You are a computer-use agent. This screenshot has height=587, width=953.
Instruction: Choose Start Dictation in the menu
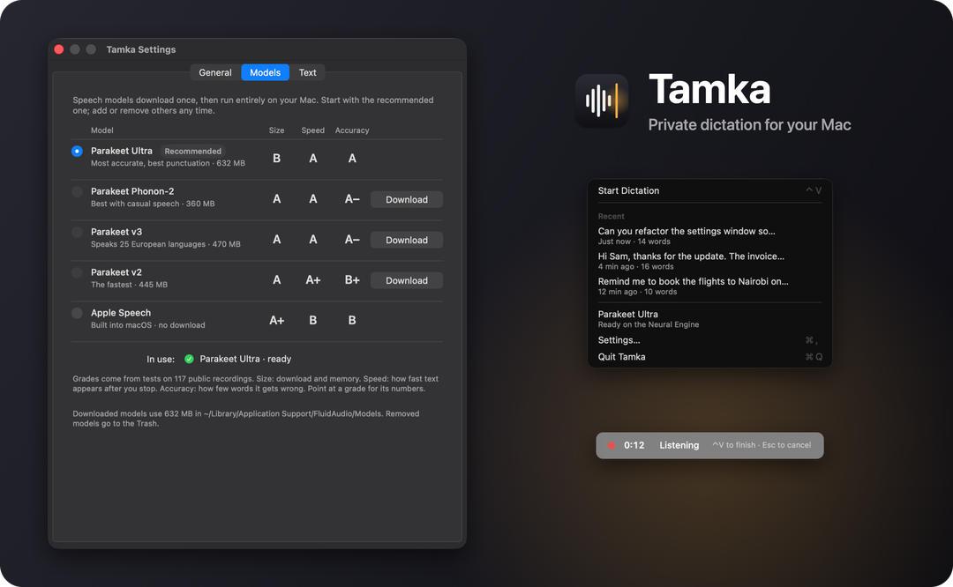[709, 190]
